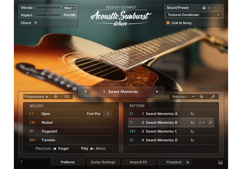242x169 pixels.
Task: Click the D3 key field
Action: 67,97
